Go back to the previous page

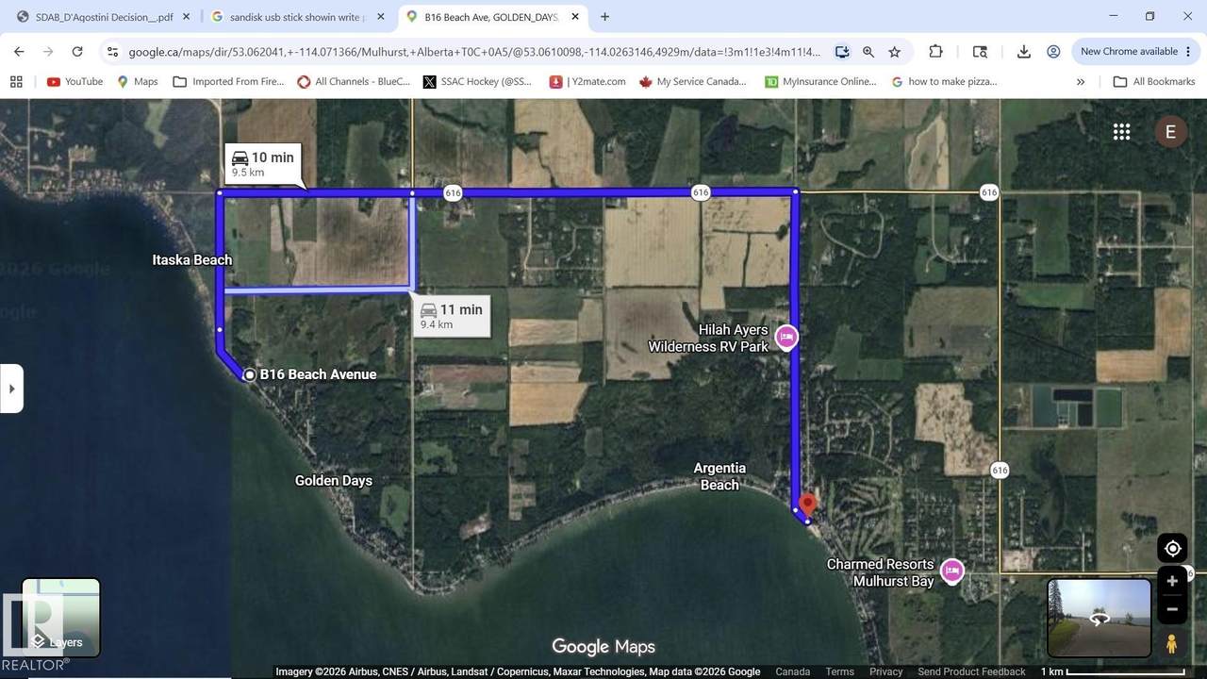(19, 52)
